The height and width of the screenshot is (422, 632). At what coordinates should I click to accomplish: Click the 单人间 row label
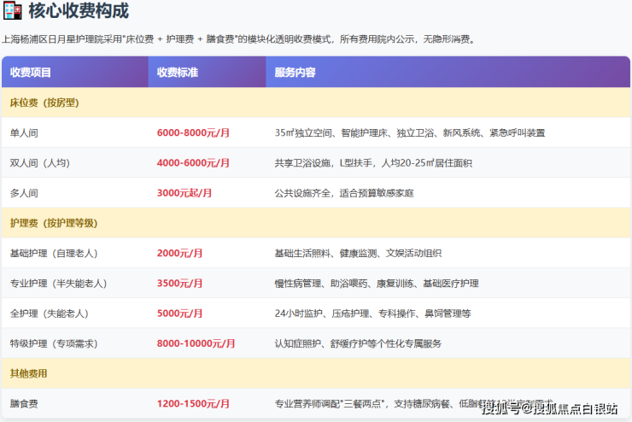click(24, 133)
